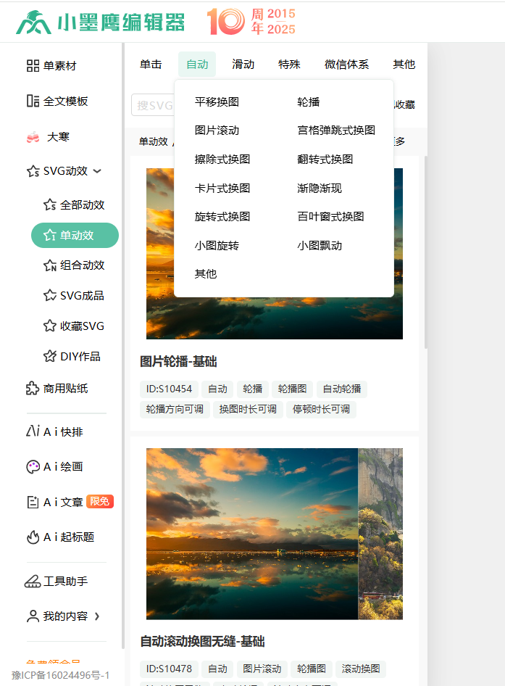Click the flame icon for Ai起标题
This screenshot has width=505, height=686.
(x=33, y=537)
